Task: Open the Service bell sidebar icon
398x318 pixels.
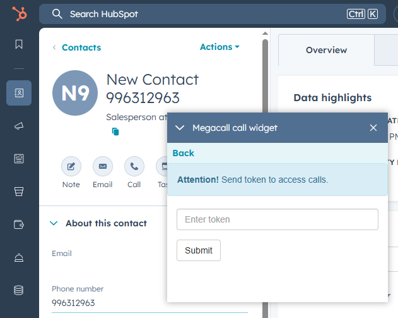Action: 19,257
